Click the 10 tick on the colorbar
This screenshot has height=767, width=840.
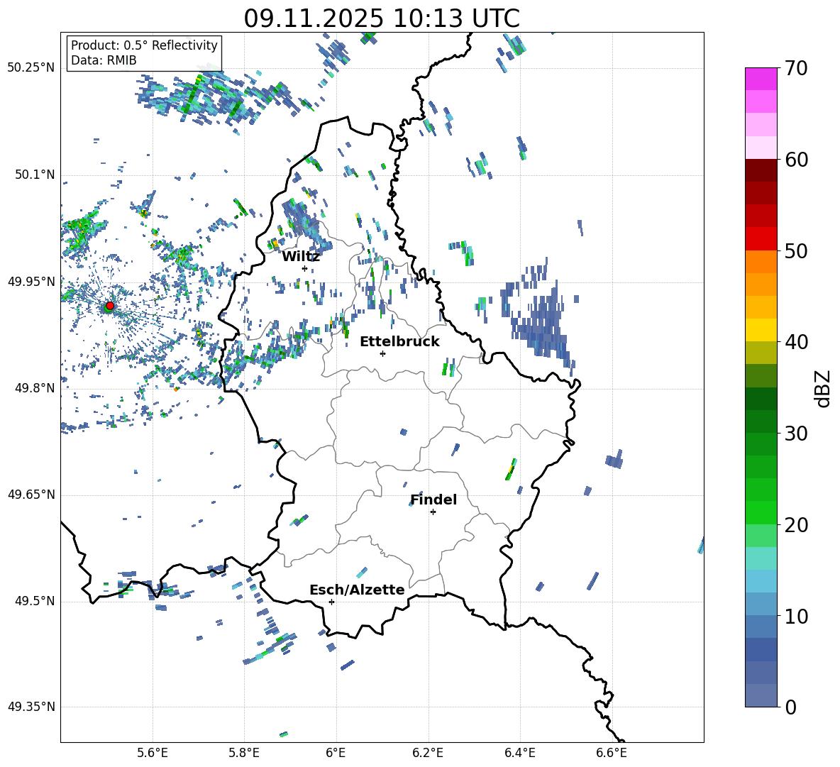point(796,617)
